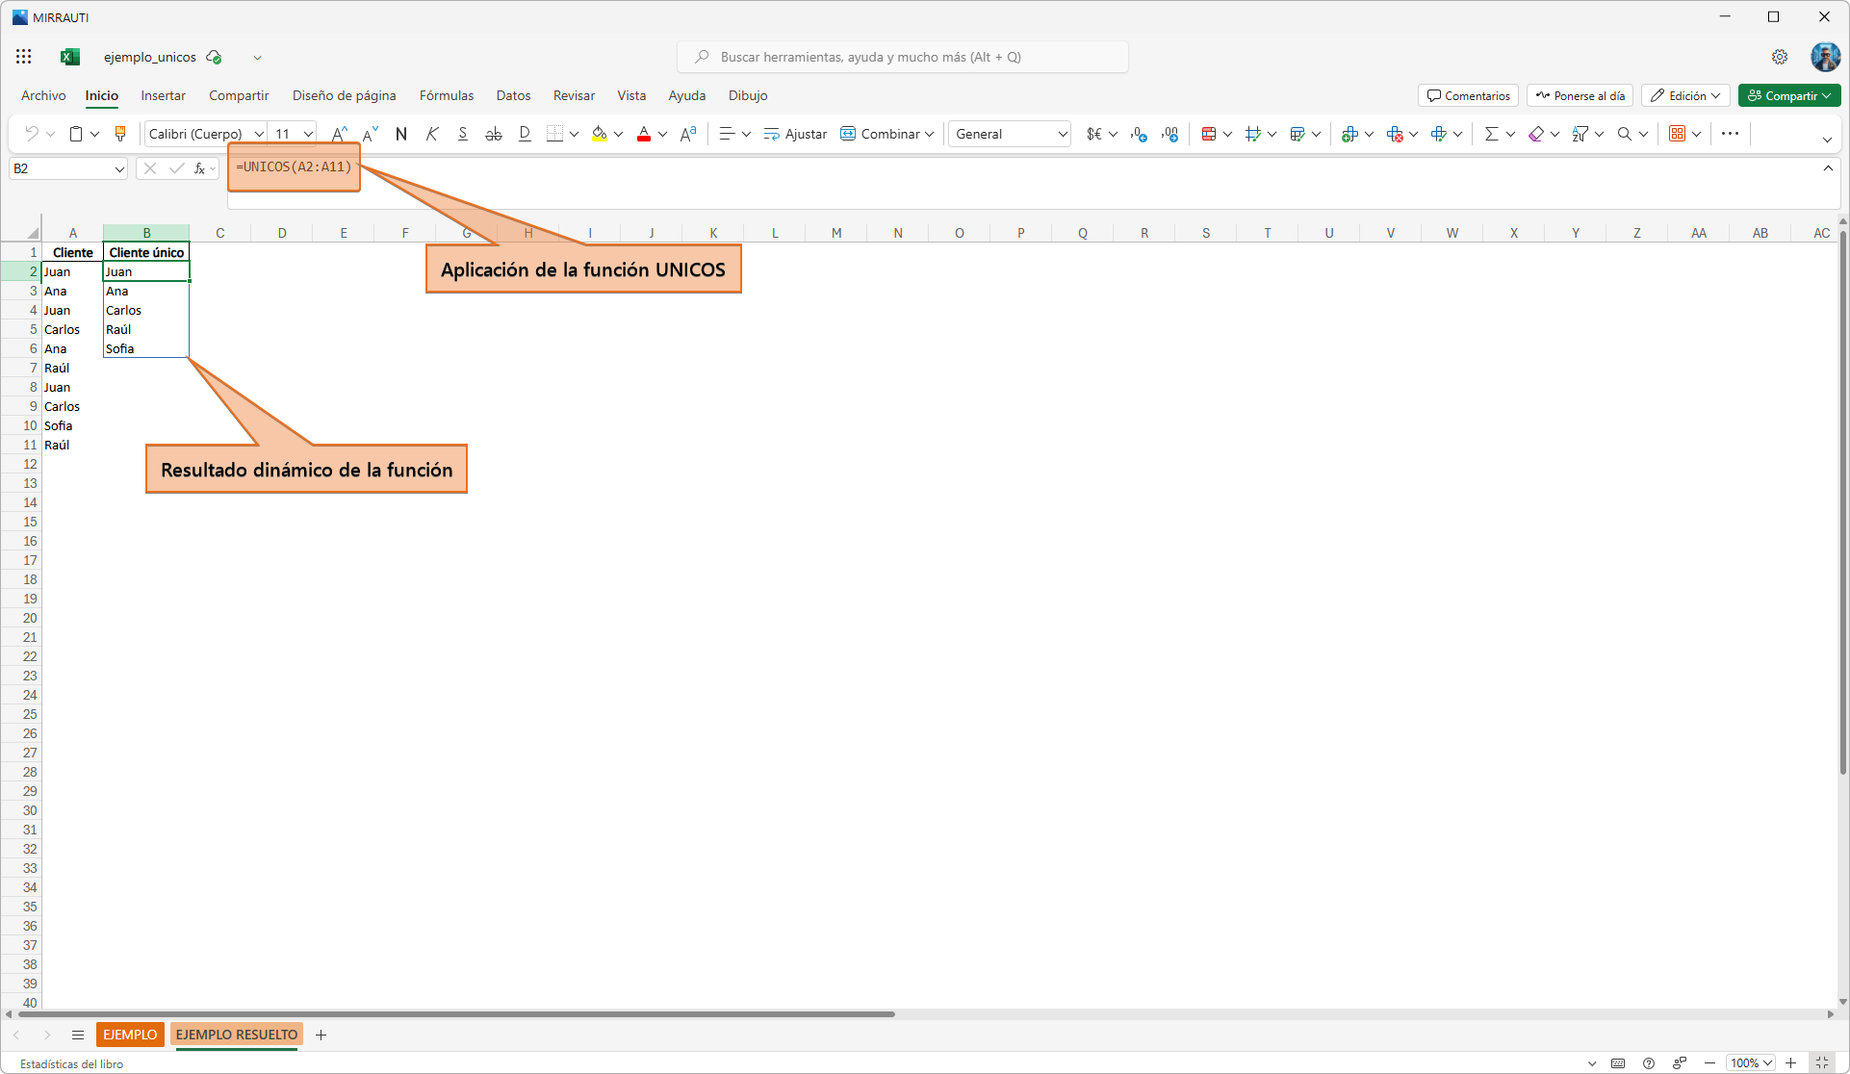Click the Comentarios button

tap(1468, 95)
